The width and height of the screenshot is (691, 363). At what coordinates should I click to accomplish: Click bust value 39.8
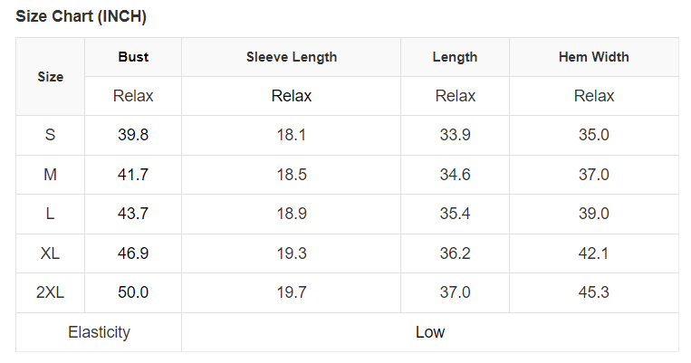pyautogui.click(x=133, y=135)
